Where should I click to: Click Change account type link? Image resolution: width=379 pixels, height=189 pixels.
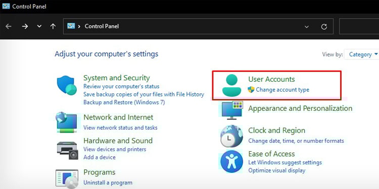[x=282, y=90]
